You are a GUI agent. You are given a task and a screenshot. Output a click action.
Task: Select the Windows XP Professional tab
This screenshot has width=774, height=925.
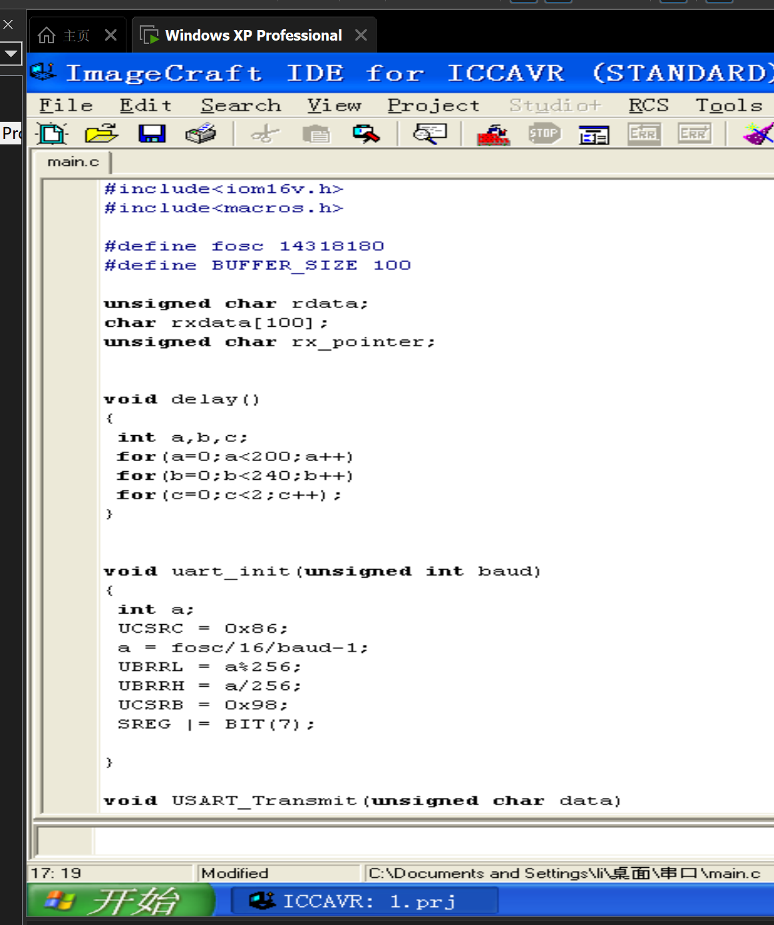(x=254, y=35)
